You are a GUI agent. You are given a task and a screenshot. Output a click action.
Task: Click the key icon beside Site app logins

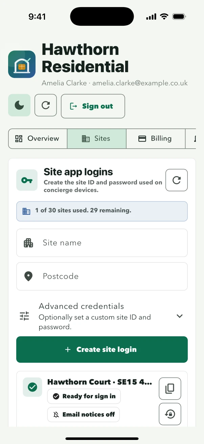click(x=27, y=180)
